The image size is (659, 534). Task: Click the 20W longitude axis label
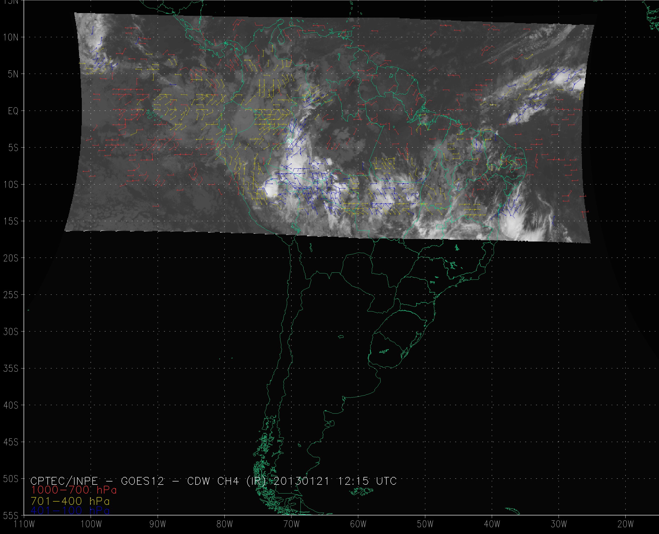pyautogui.click(x=626, y=524)
